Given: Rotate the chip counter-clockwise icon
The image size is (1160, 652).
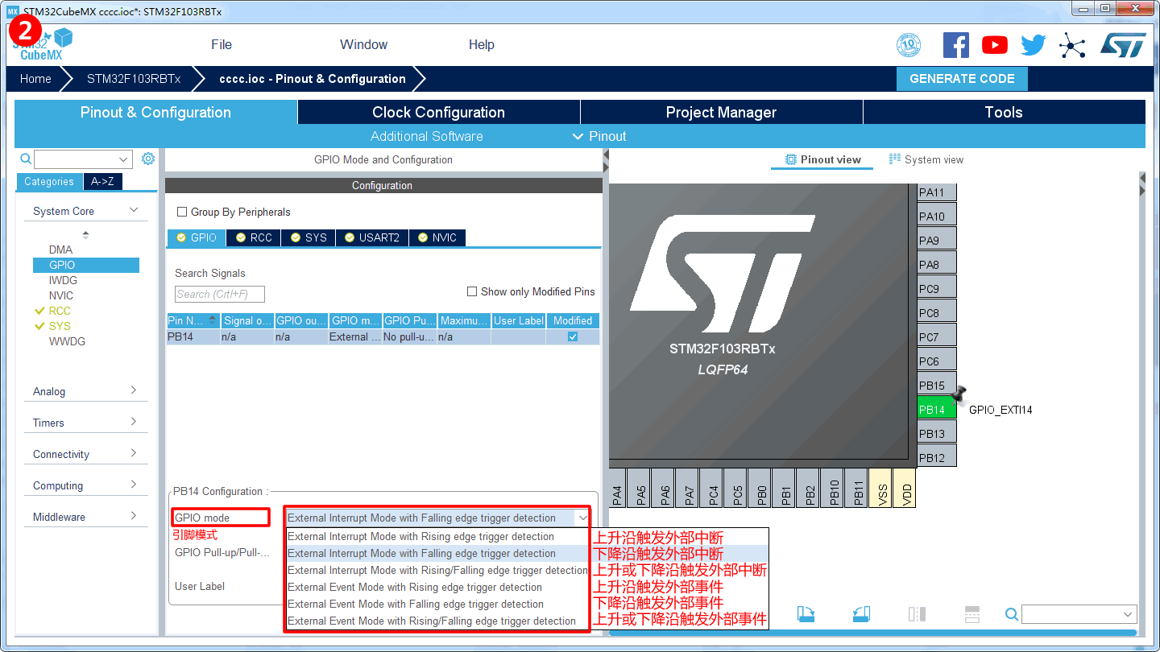Looking at the screenshot, I should click(x=861, y=614).
